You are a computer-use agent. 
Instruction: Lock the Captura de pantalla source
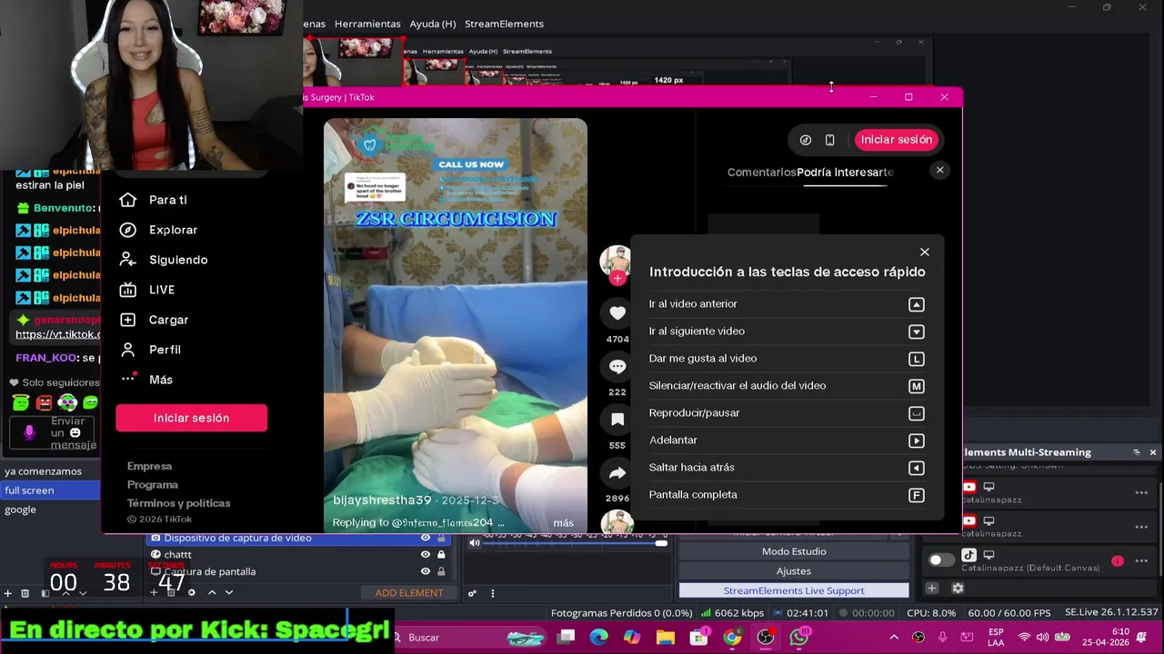coord(441,571)
